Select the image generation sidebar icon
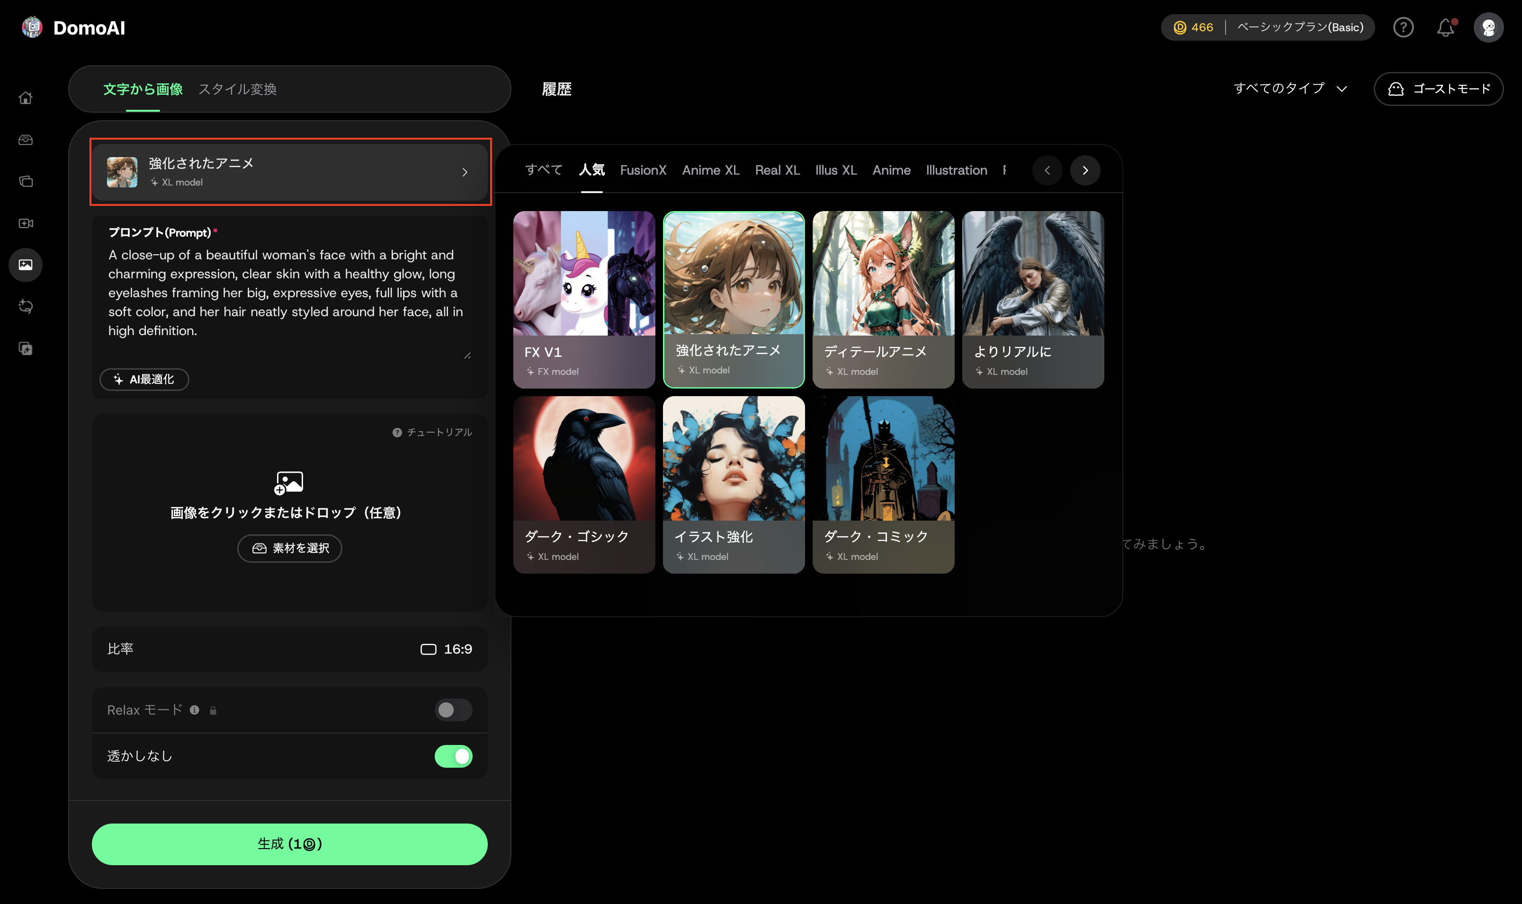 [26, 265]
